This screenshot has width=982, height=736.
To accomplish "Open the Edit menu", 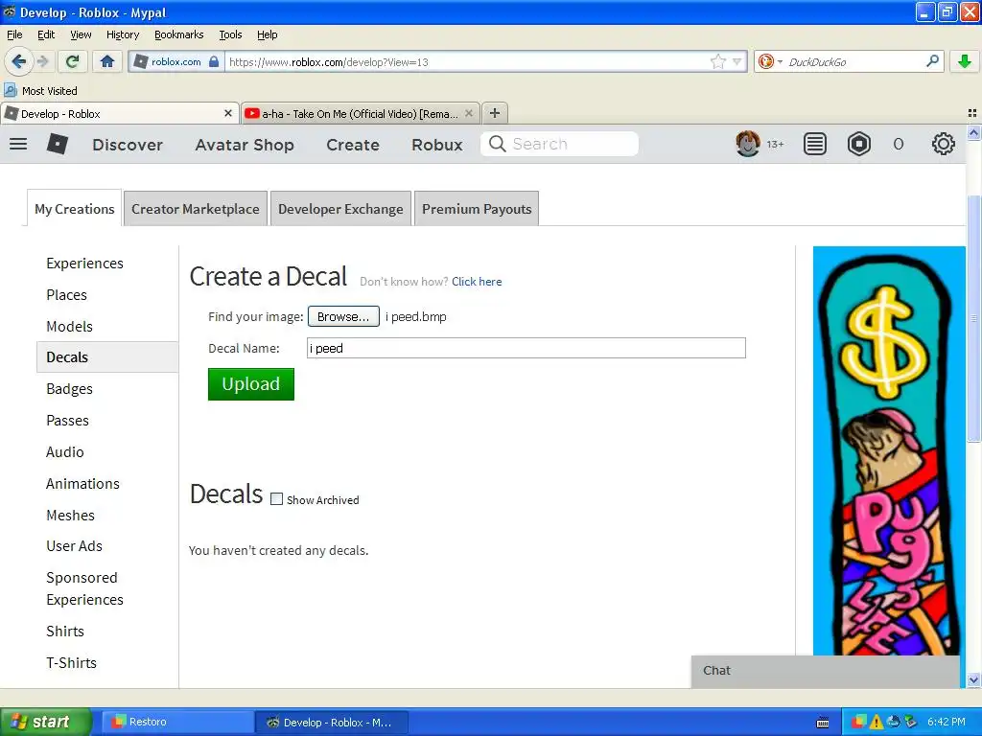I will tap(46, 34).
